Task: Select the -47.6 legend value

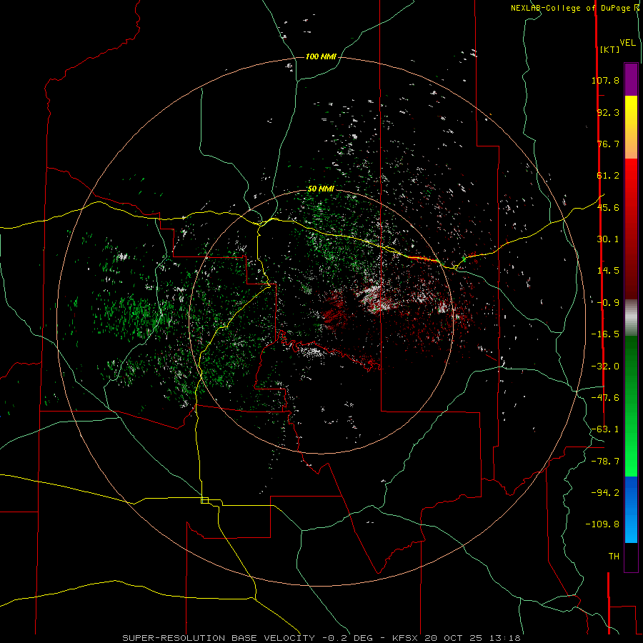Action: [x=605, y=398]
